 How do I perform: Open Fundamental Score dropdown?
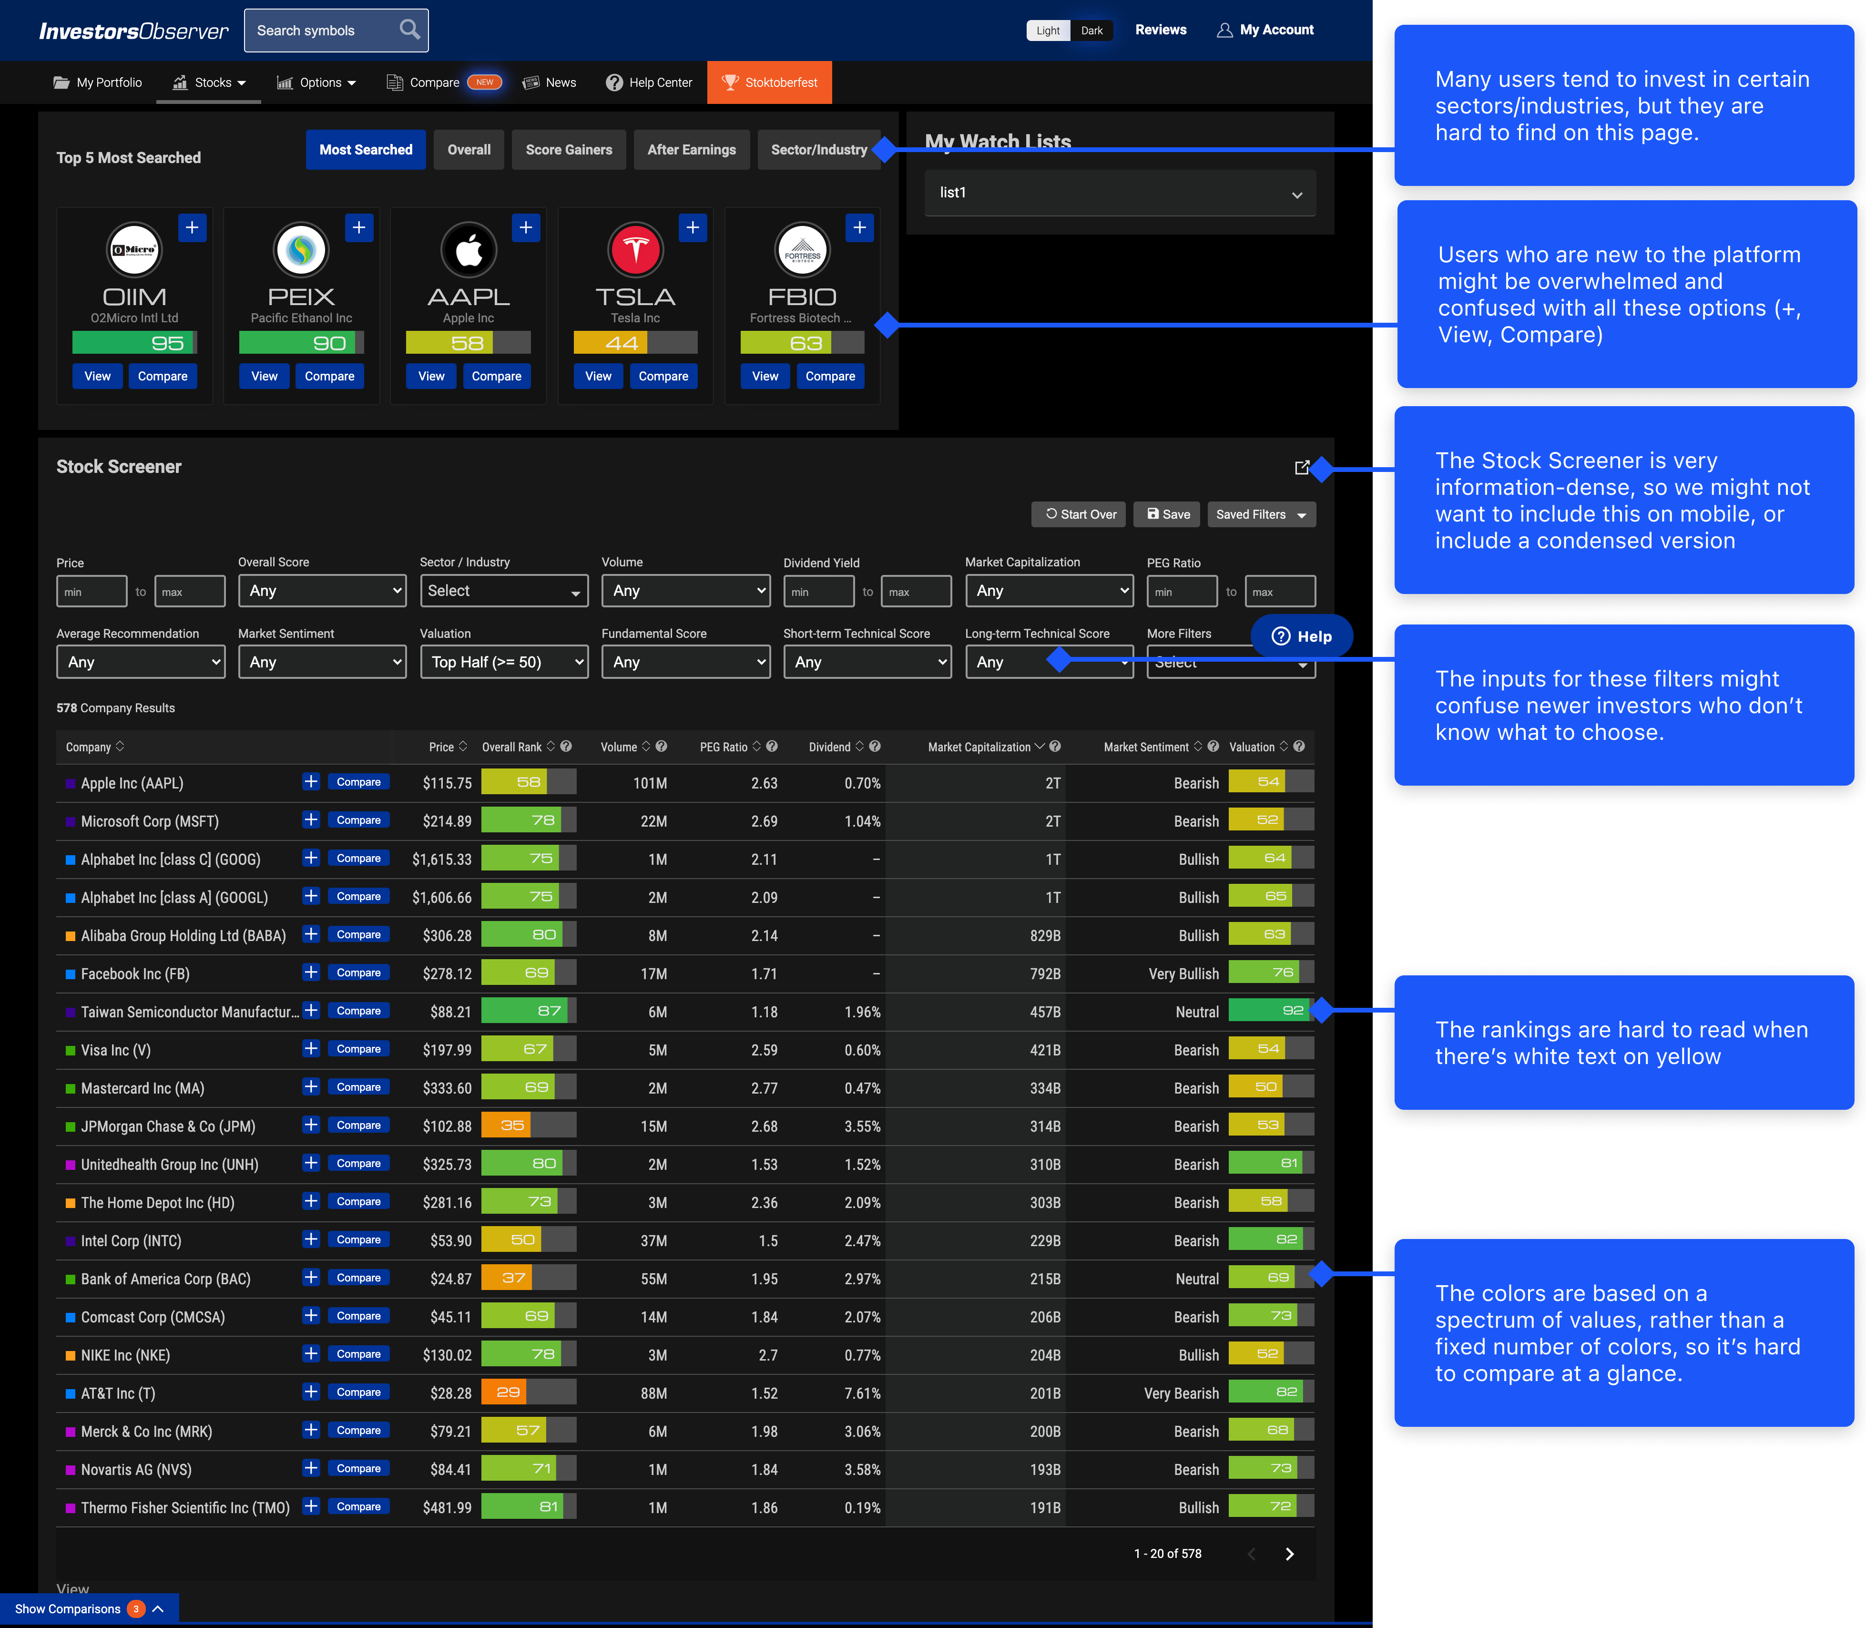pyautogui.click(x=686, y=662)
